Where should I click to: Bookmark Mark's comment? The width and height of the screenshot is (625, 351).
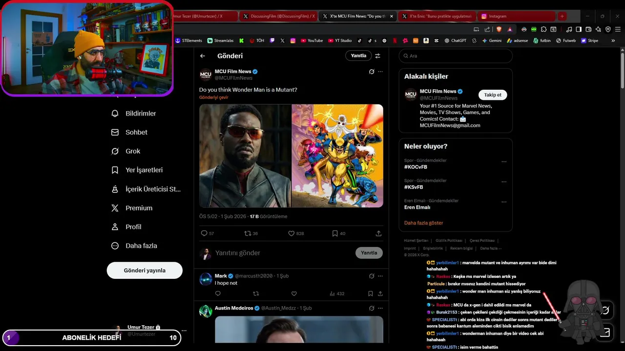tap(371, 293)
